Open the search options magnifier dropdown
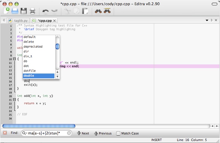The width and height of the screenshot is (220, 143). click(x=24, y=133)
